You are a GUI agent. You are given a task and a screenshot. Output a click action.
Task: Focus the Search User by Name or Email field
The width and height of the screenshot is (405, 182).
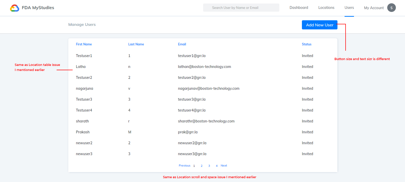[x=241, y=8]
